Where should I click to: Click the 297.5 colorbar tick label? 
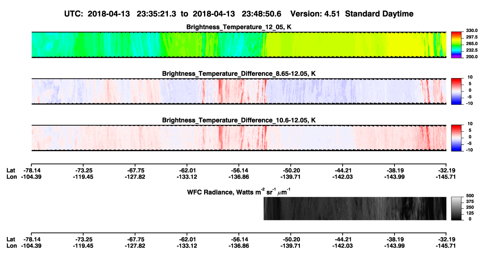pos(471,37)
